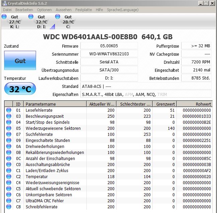Open the Sprache(Language) menu
This screenshot has width=217, height=213.
[x=123, y=10]
